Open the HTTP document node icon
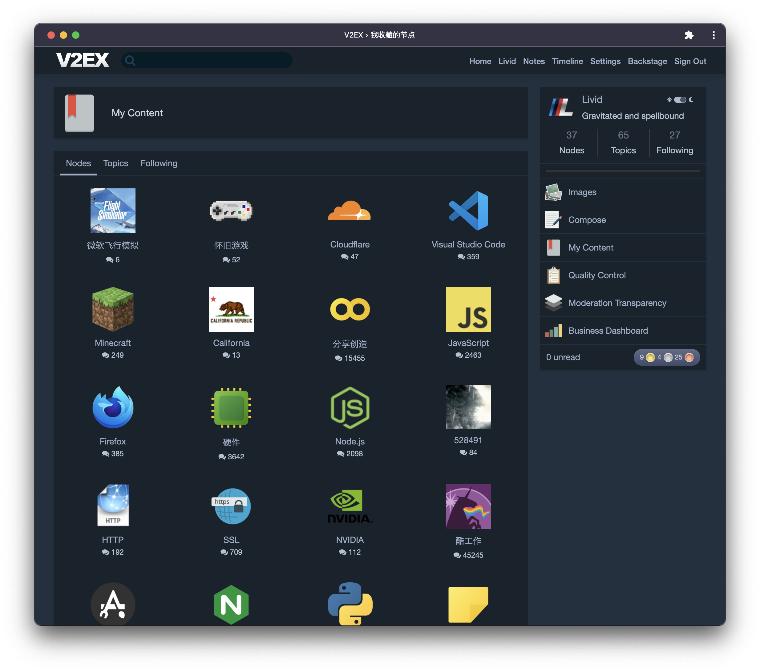This screenshot has width=760, height=671. click(x=113, y=506)
